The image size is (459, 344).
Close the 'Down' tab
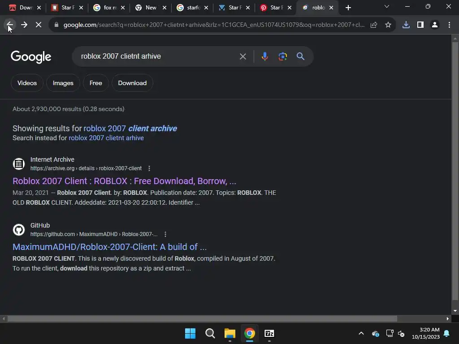pyautogui.click(x=39, y=8)
